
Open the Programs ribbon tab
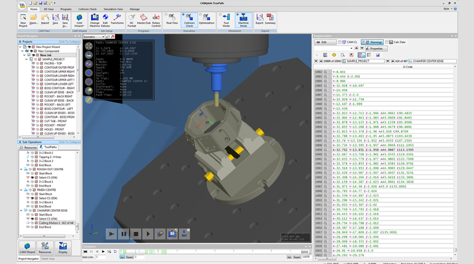tap(66, 9)
